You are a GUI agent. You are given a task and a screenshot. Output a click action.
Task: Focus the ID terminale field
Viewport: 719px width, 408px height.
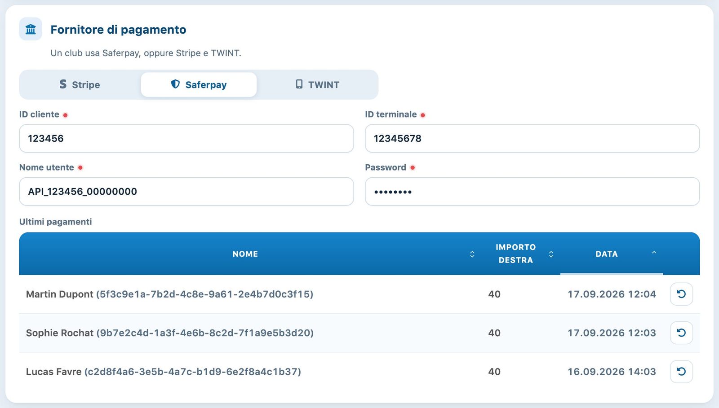pos(532,138)
